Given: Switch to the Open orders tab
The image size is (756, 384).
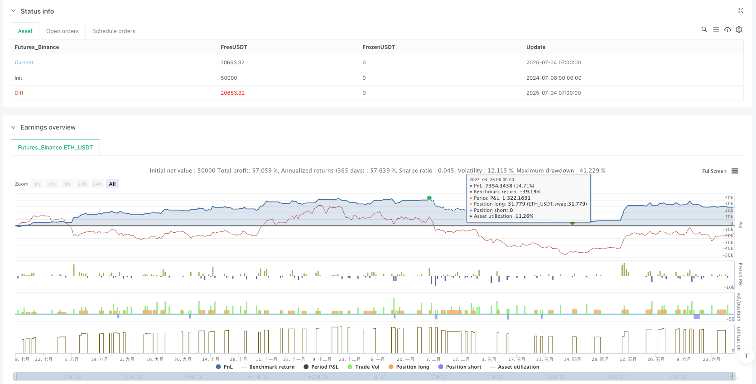Looking at the screenshot, I should 62,31.
